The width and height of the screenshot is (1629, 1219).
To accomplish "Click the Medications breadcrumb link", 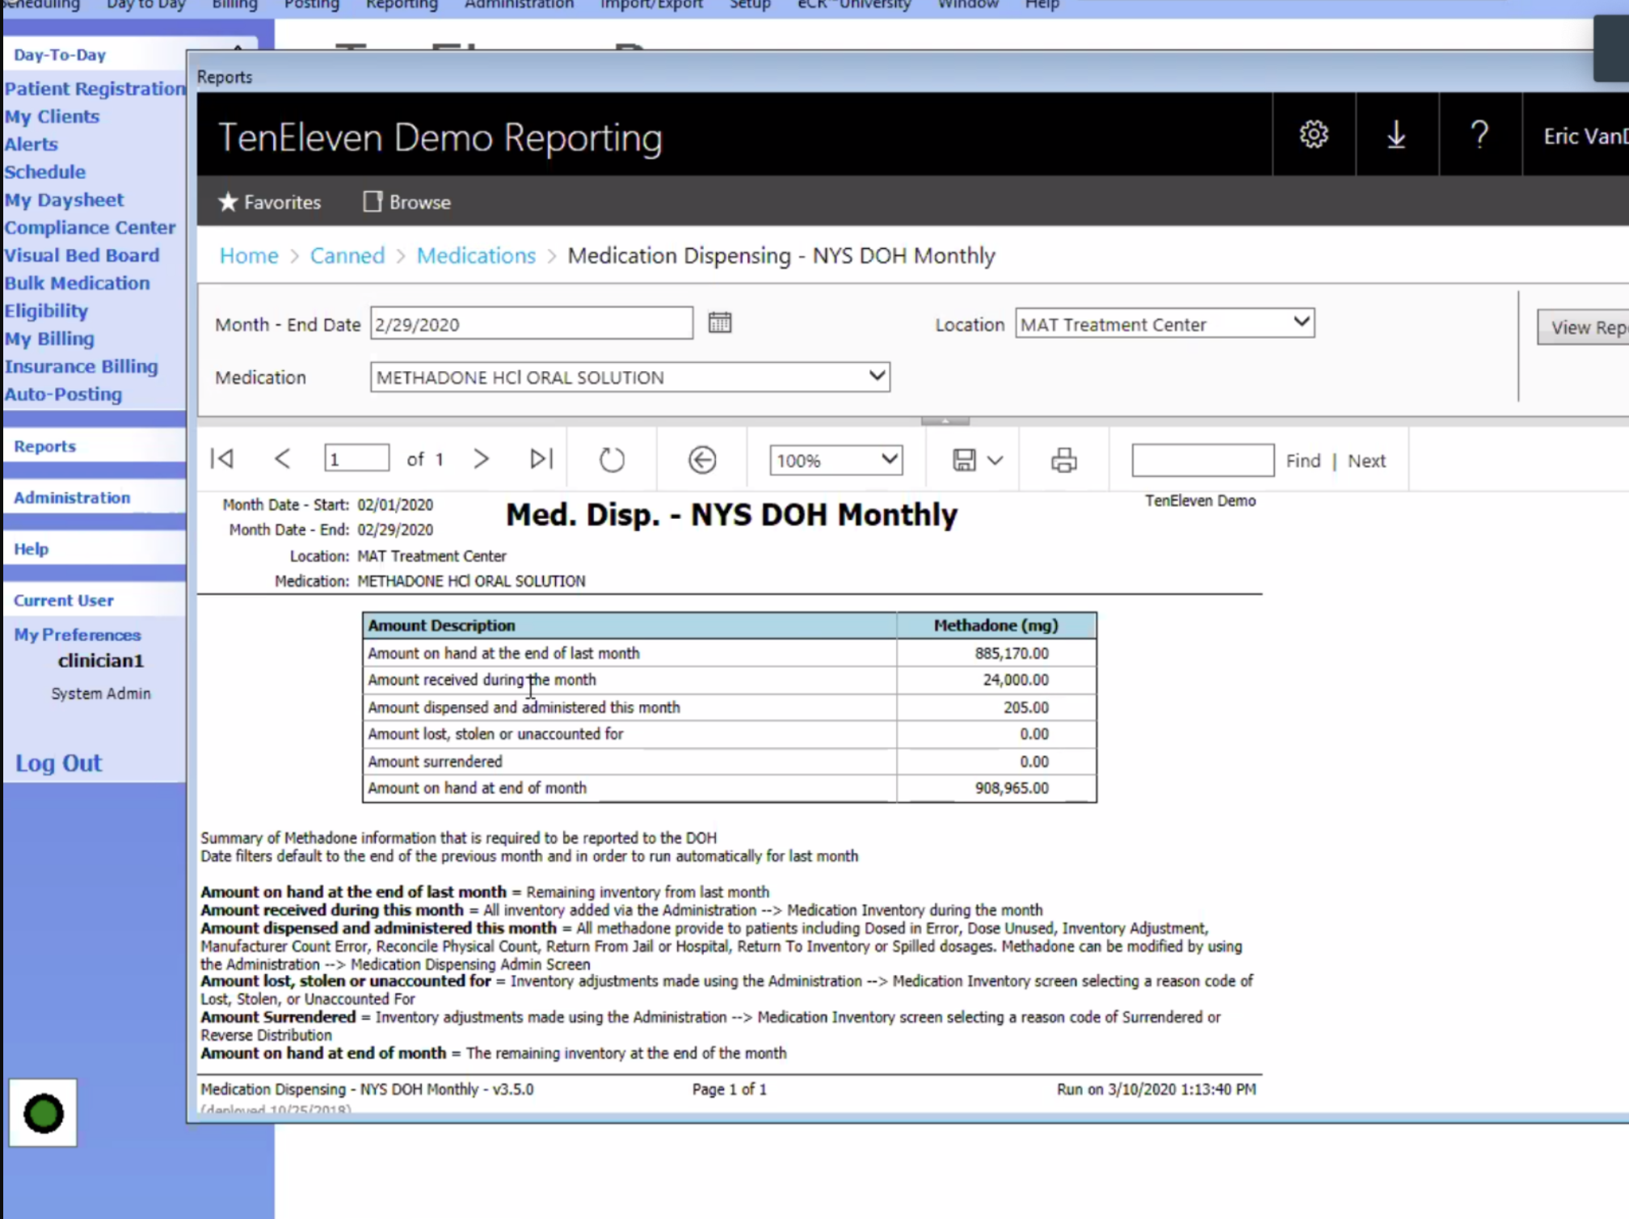I will (x=476, y=255).
